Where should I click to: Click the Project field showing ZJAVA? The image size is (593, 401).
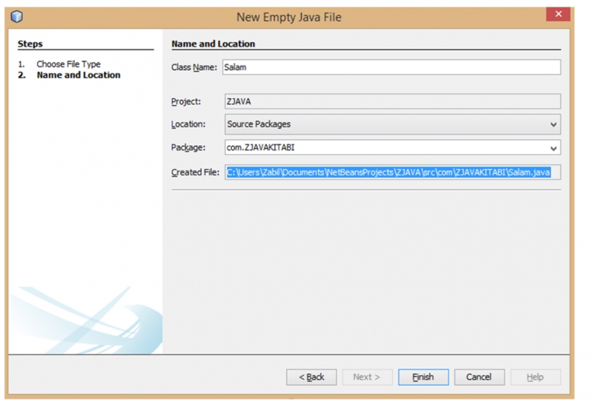pyautogui.click(x=392, y=102)
